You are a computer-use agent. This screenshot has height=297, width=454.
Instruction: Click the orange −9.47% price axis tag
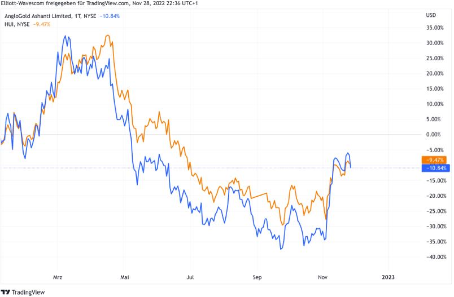click(434, 160)
